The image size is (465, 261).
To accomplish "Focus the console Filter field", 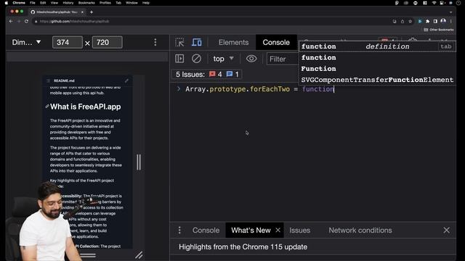I will [283, 59].
